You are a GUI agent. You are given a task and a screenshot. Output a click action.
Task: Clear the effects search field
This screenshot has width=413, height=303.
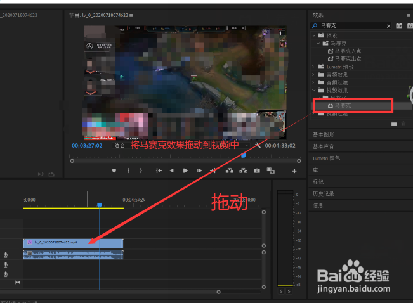click(x=388, y=26)
